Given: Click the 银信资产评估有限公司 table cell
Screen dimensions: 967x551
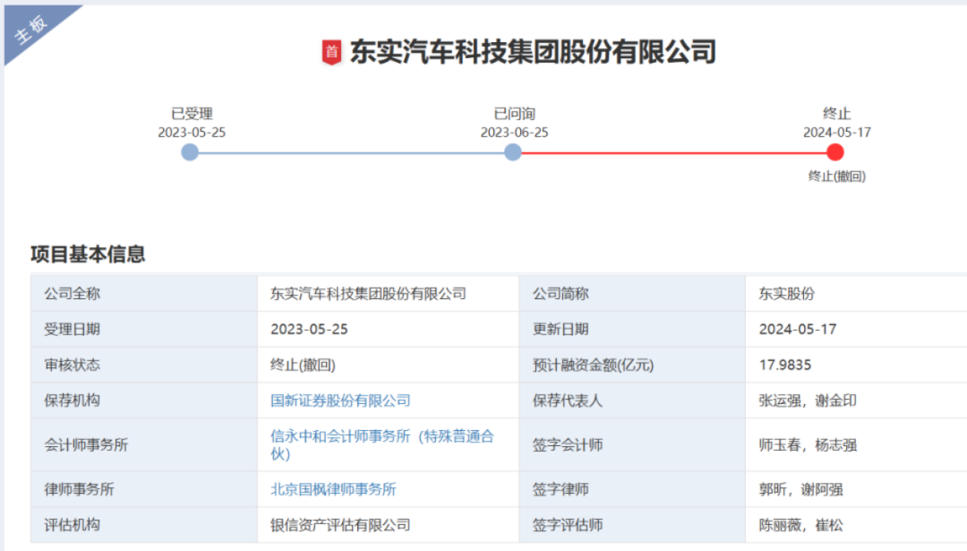Looking at the screenshot, I should pyautogui.click(x=340, y=525).
